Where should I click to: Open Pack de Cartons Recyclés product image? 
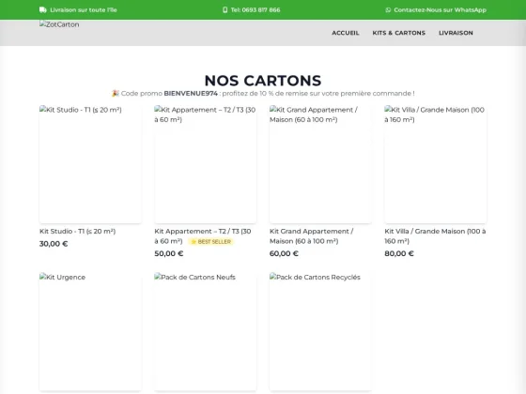[x=320, y=332]
